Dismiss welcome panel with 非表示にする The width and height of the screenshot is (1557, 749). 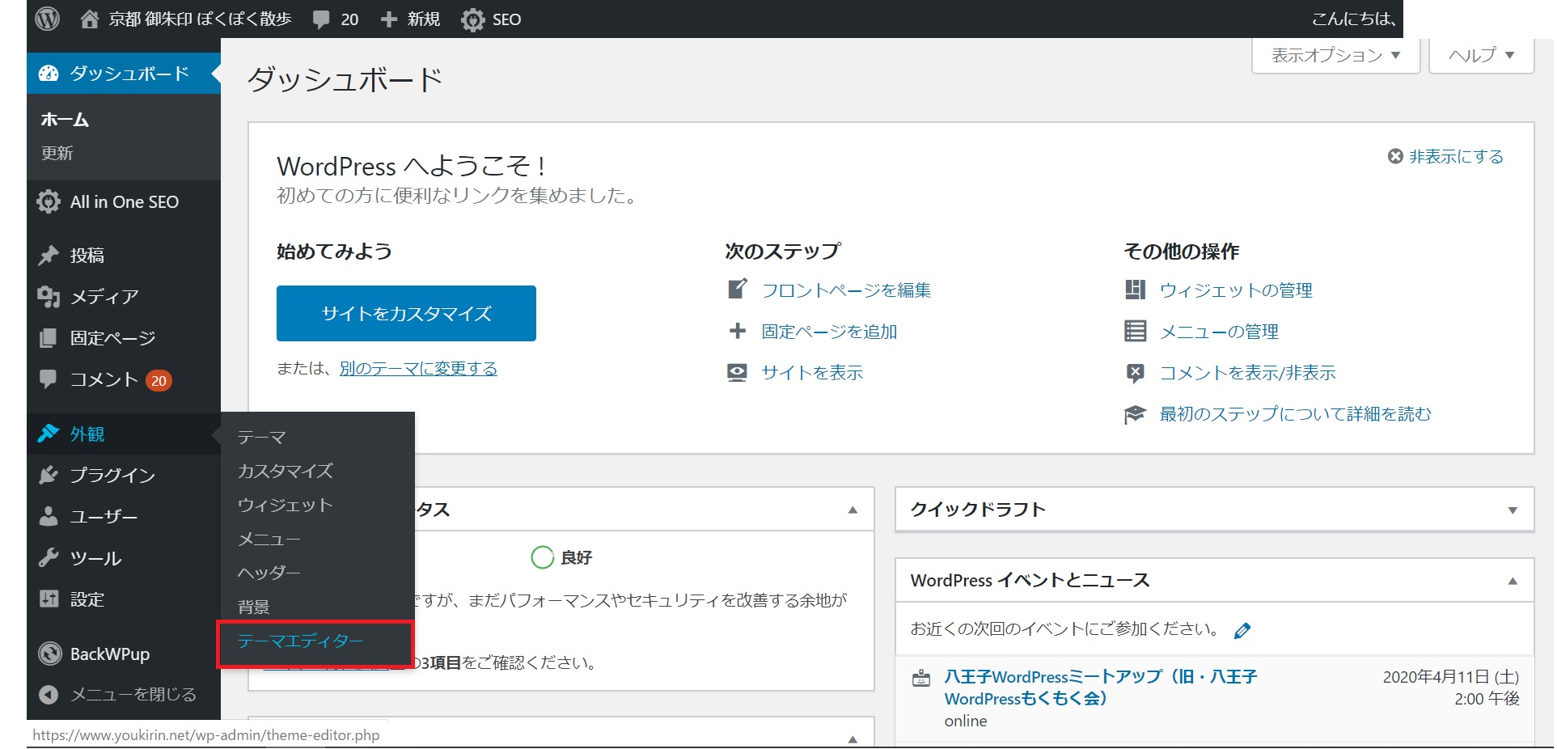1446,156
